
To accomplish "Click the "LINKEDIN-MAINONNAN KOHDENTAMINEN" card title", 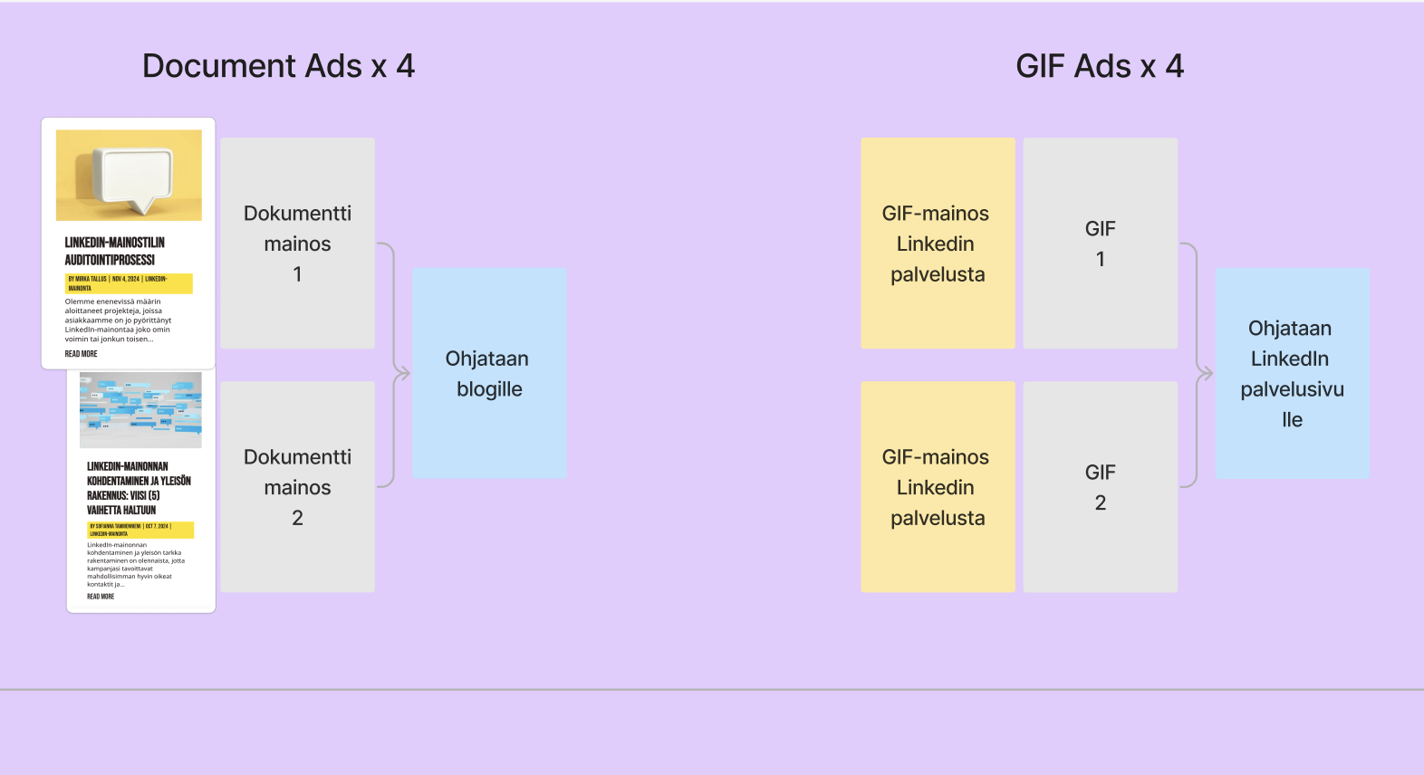I will (x=139, y=488).
